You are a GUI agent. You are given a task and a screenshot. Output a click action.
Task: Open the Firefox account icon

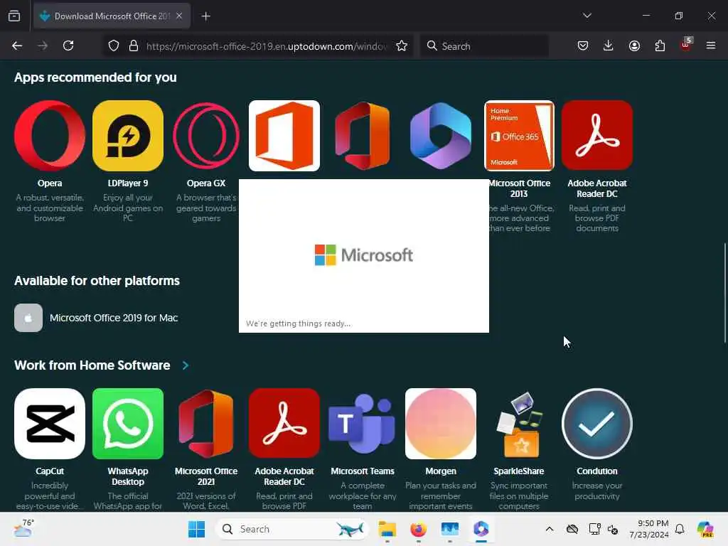point(634,45)
